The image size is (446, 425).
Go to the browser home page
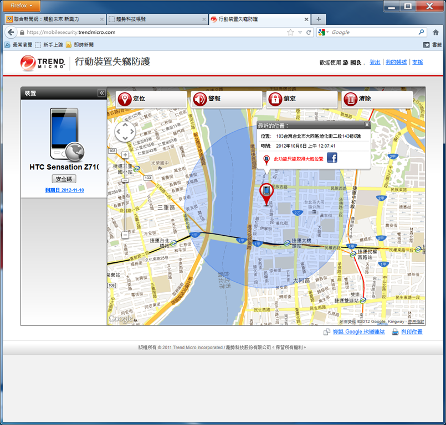pos(435,33)
